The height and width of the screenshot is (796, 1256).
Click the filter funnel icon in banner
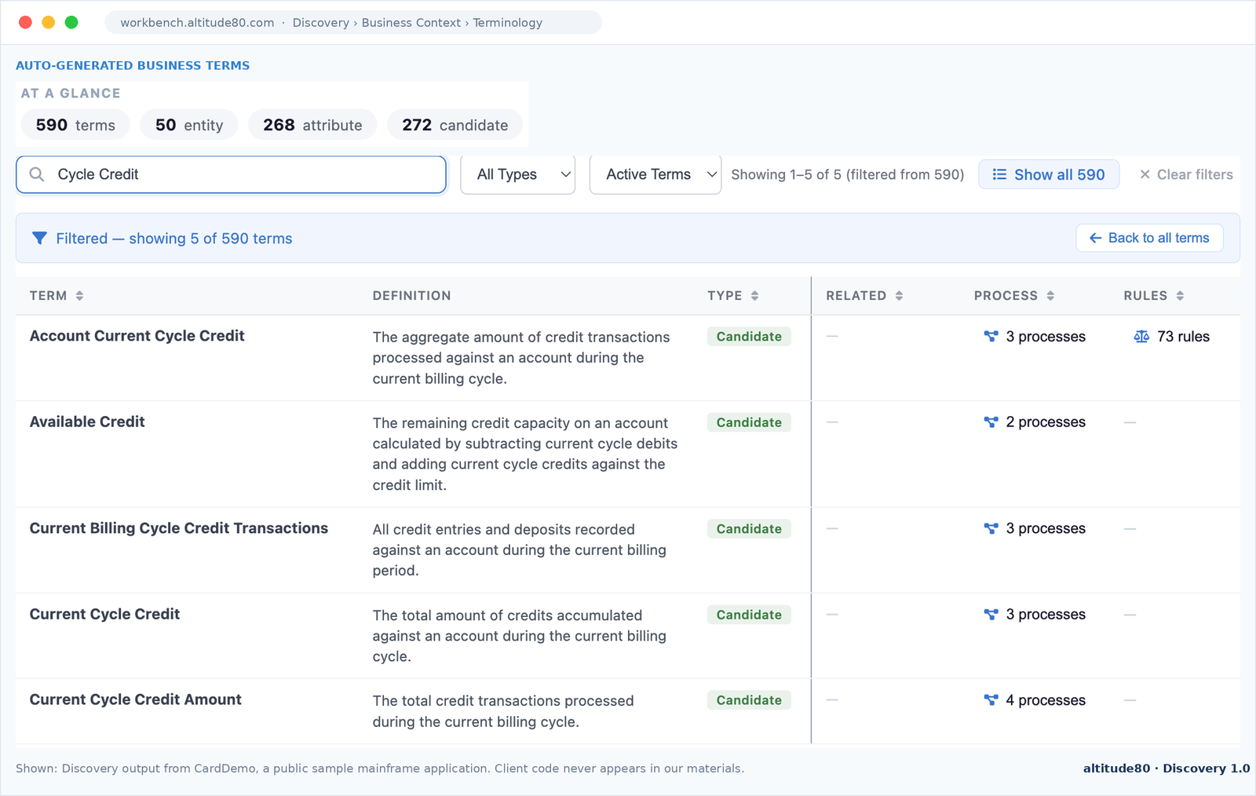click(39, 238)
